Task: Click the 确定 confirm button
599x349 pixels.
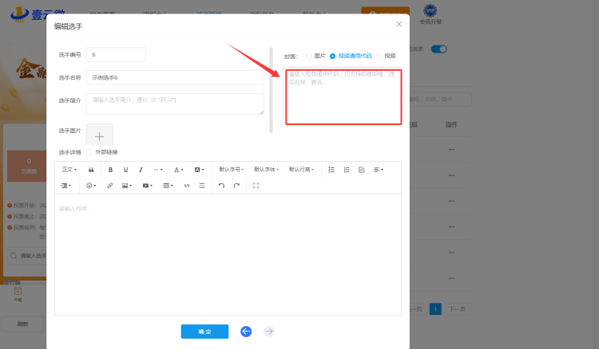Action: coord(204,331)
